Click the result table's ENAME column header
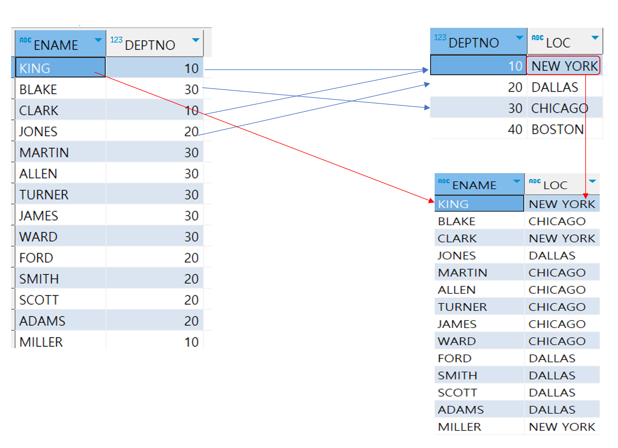 pos(474,185)
